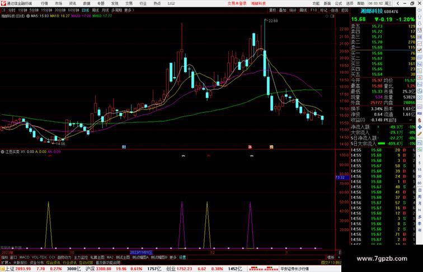The image size is (423, 272).
Task: Click the pencil drawing tool icon in the right sidebar
Action: [420, 133]
